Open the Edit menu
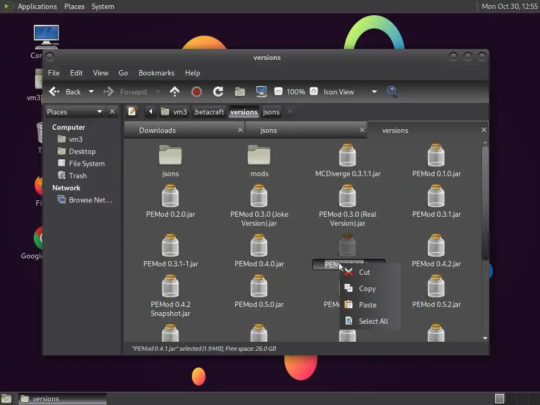This screenshot has height=405, width=540. tap(76, 73)
